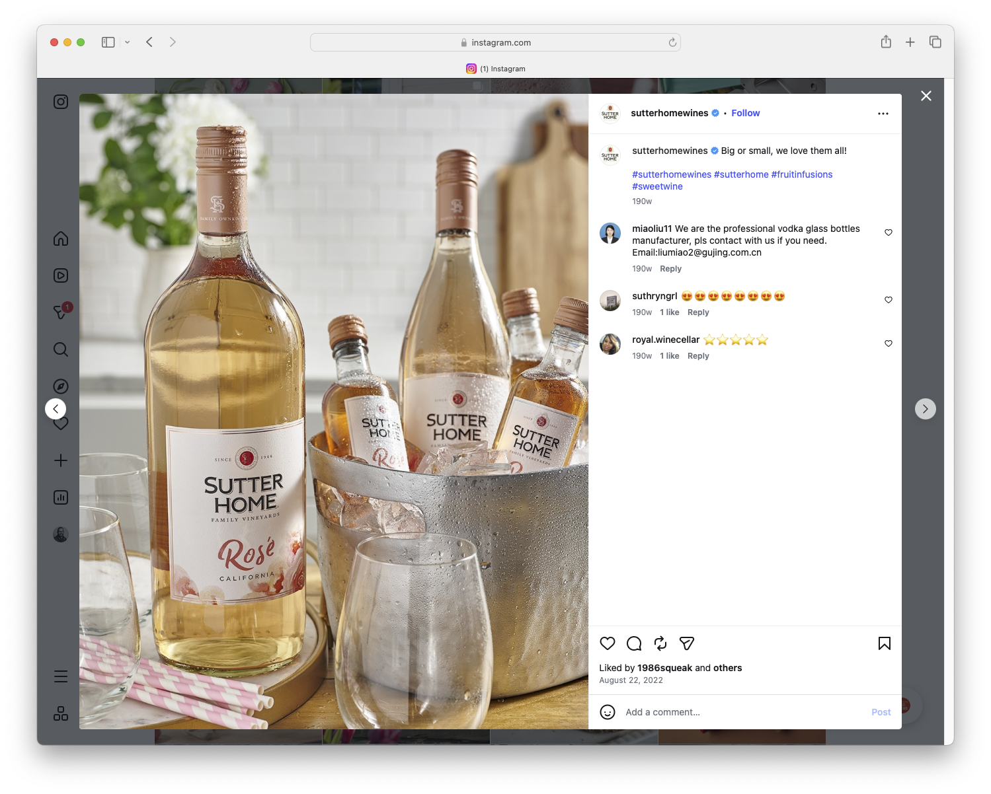Like miaoliu11's comment

(889, 233)
